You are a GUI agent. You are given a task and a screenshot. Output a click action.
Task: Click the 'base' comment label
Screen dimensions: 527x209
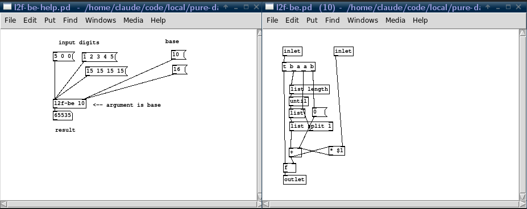(172, 41)
